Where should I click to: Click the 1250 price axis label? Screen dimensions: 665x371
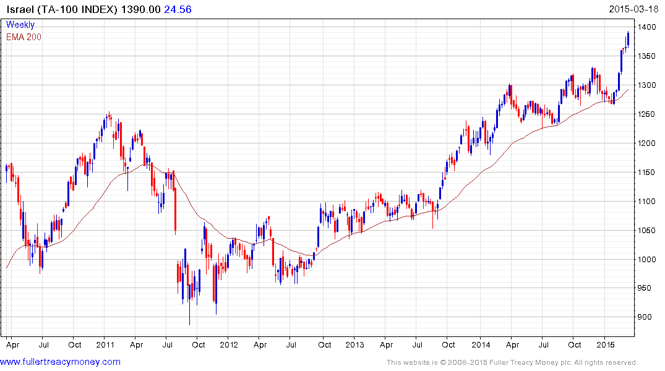647,114
